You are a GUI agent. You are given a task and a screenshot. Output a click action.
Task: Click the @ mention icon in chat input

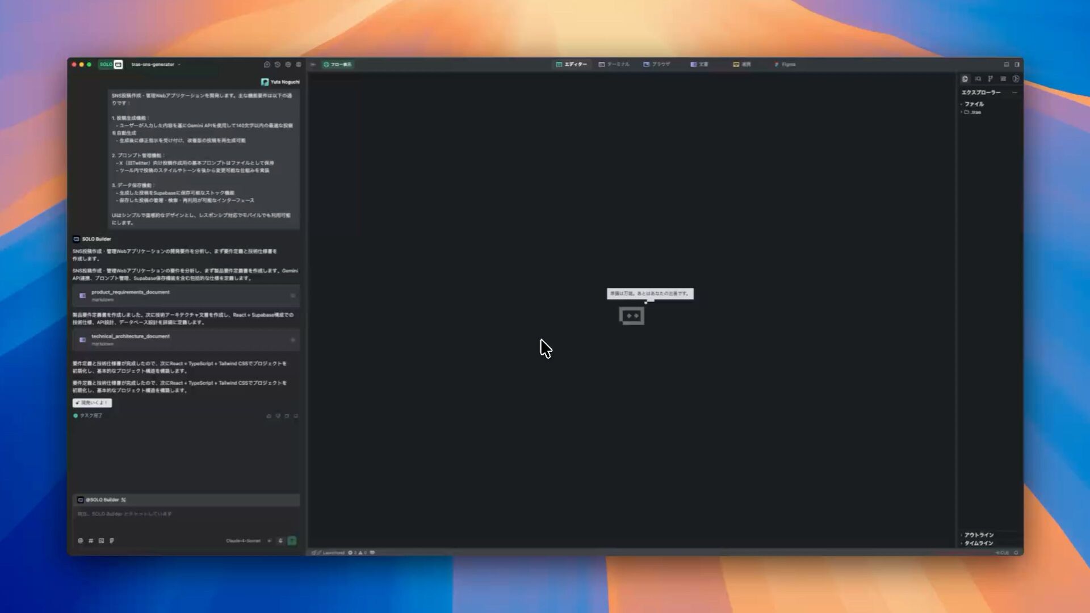80,541
